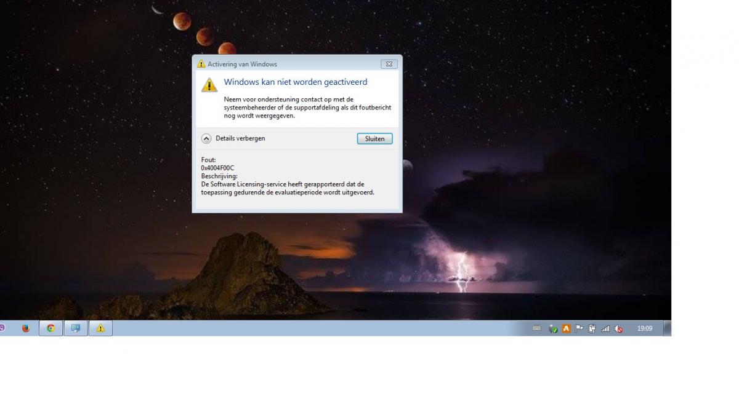Click the large warning shield icon in dialog
Screen dimensions: 739x415
point(209,85)
